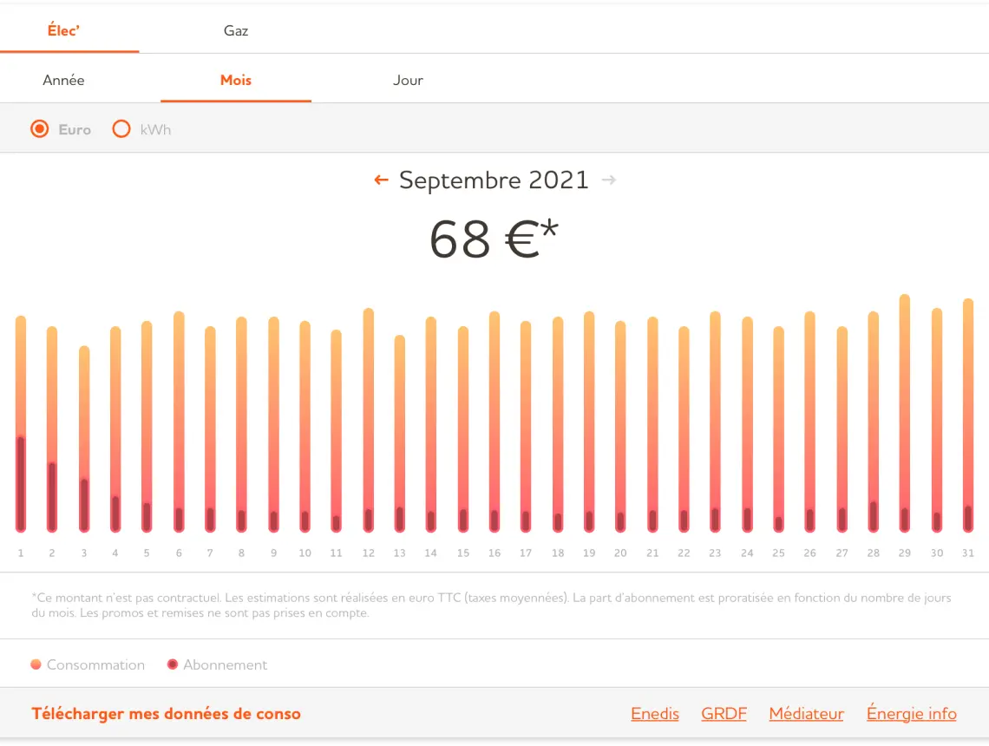Open the Énergie info link
Image resolution: width=989 pixels, height=746 pixels.
[x=911, y=714]
